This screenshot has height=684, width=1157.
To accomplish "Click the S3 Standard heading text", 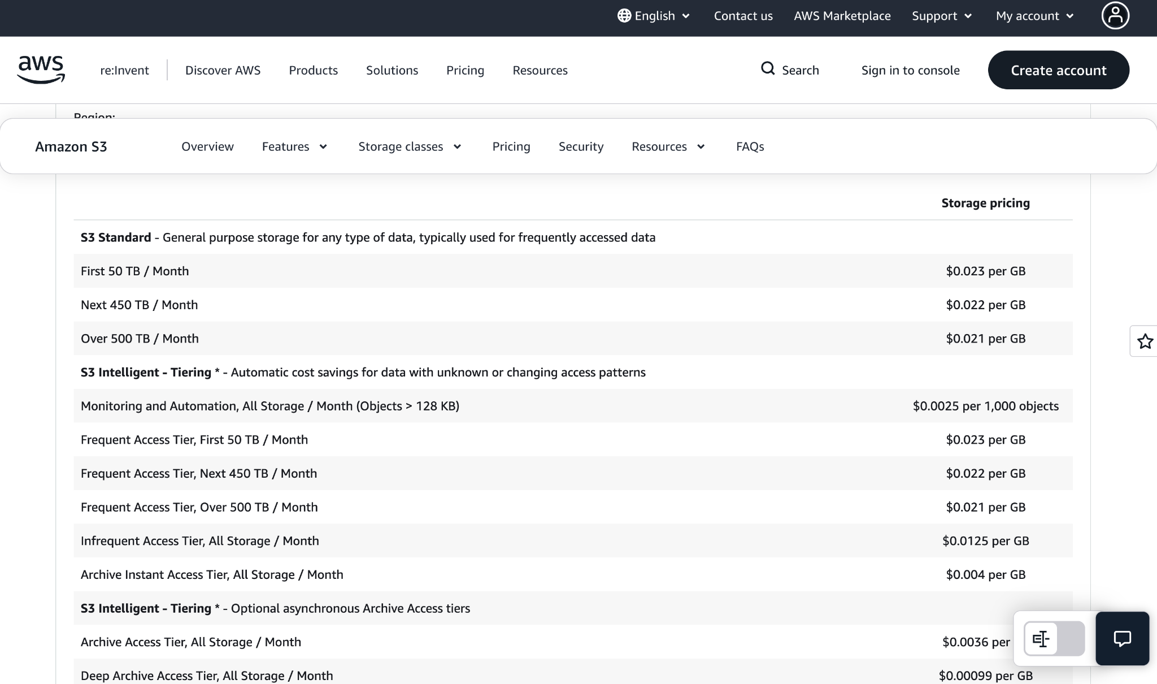I will click(116, 237).
